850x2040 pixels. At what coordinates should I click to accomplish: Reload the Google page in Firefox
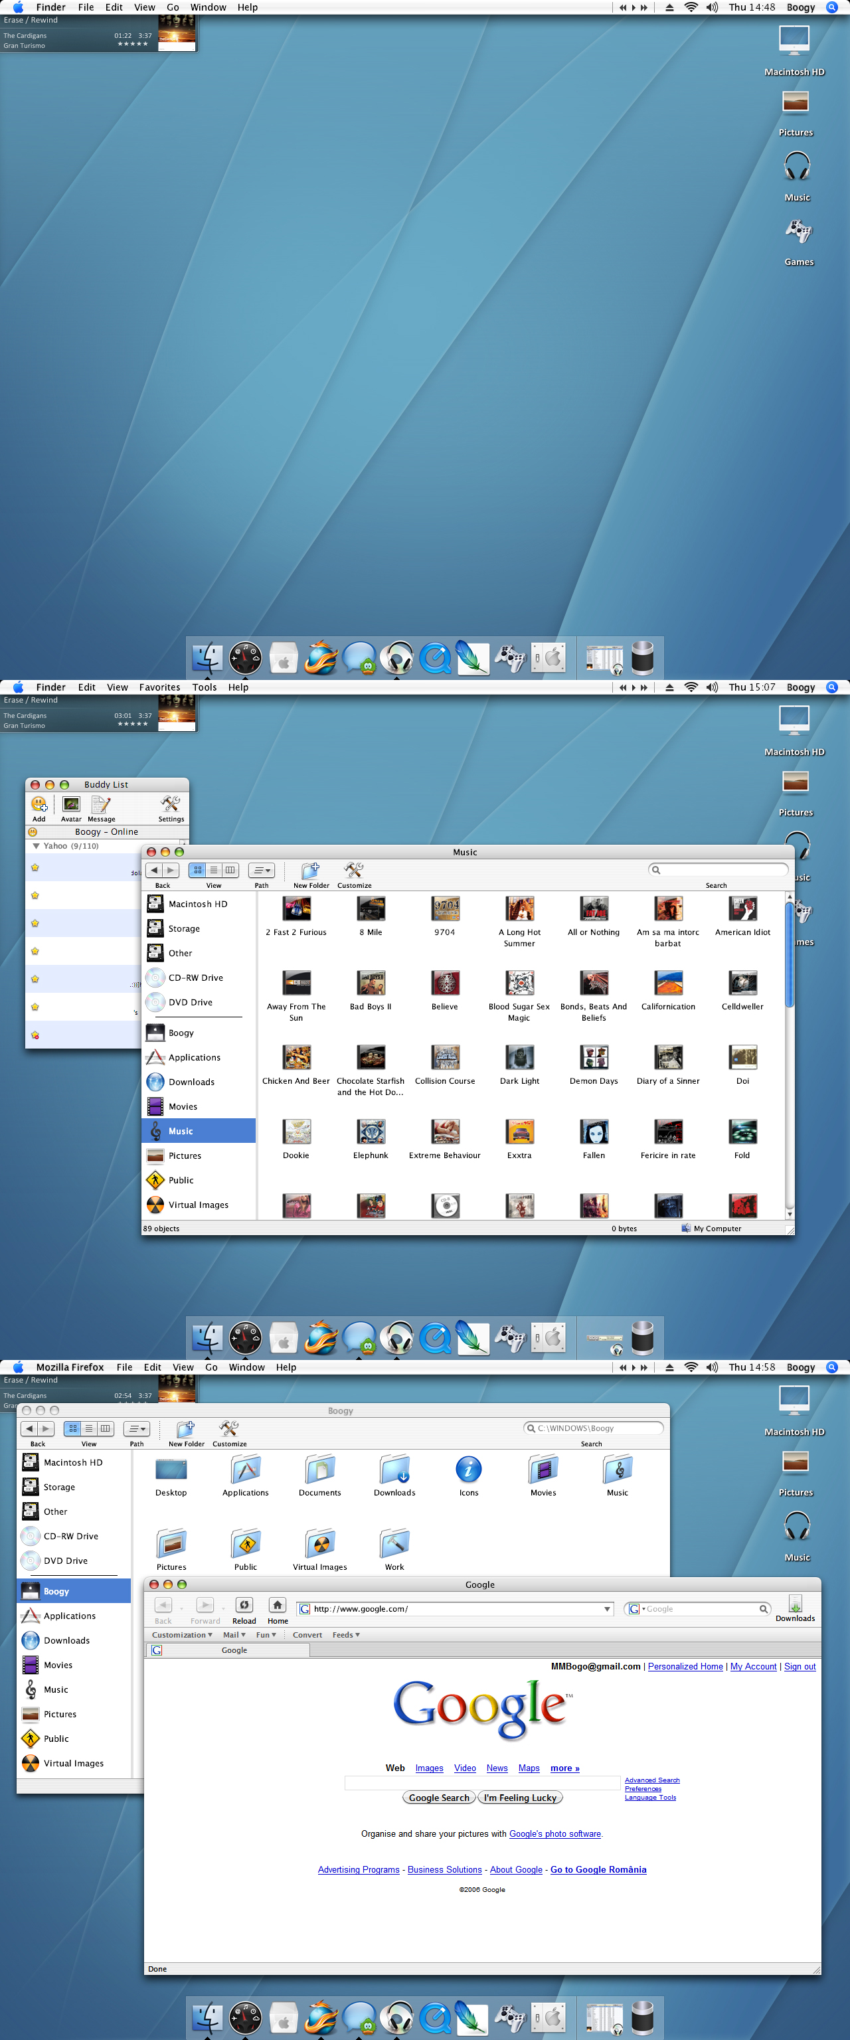pos(244,1604)
